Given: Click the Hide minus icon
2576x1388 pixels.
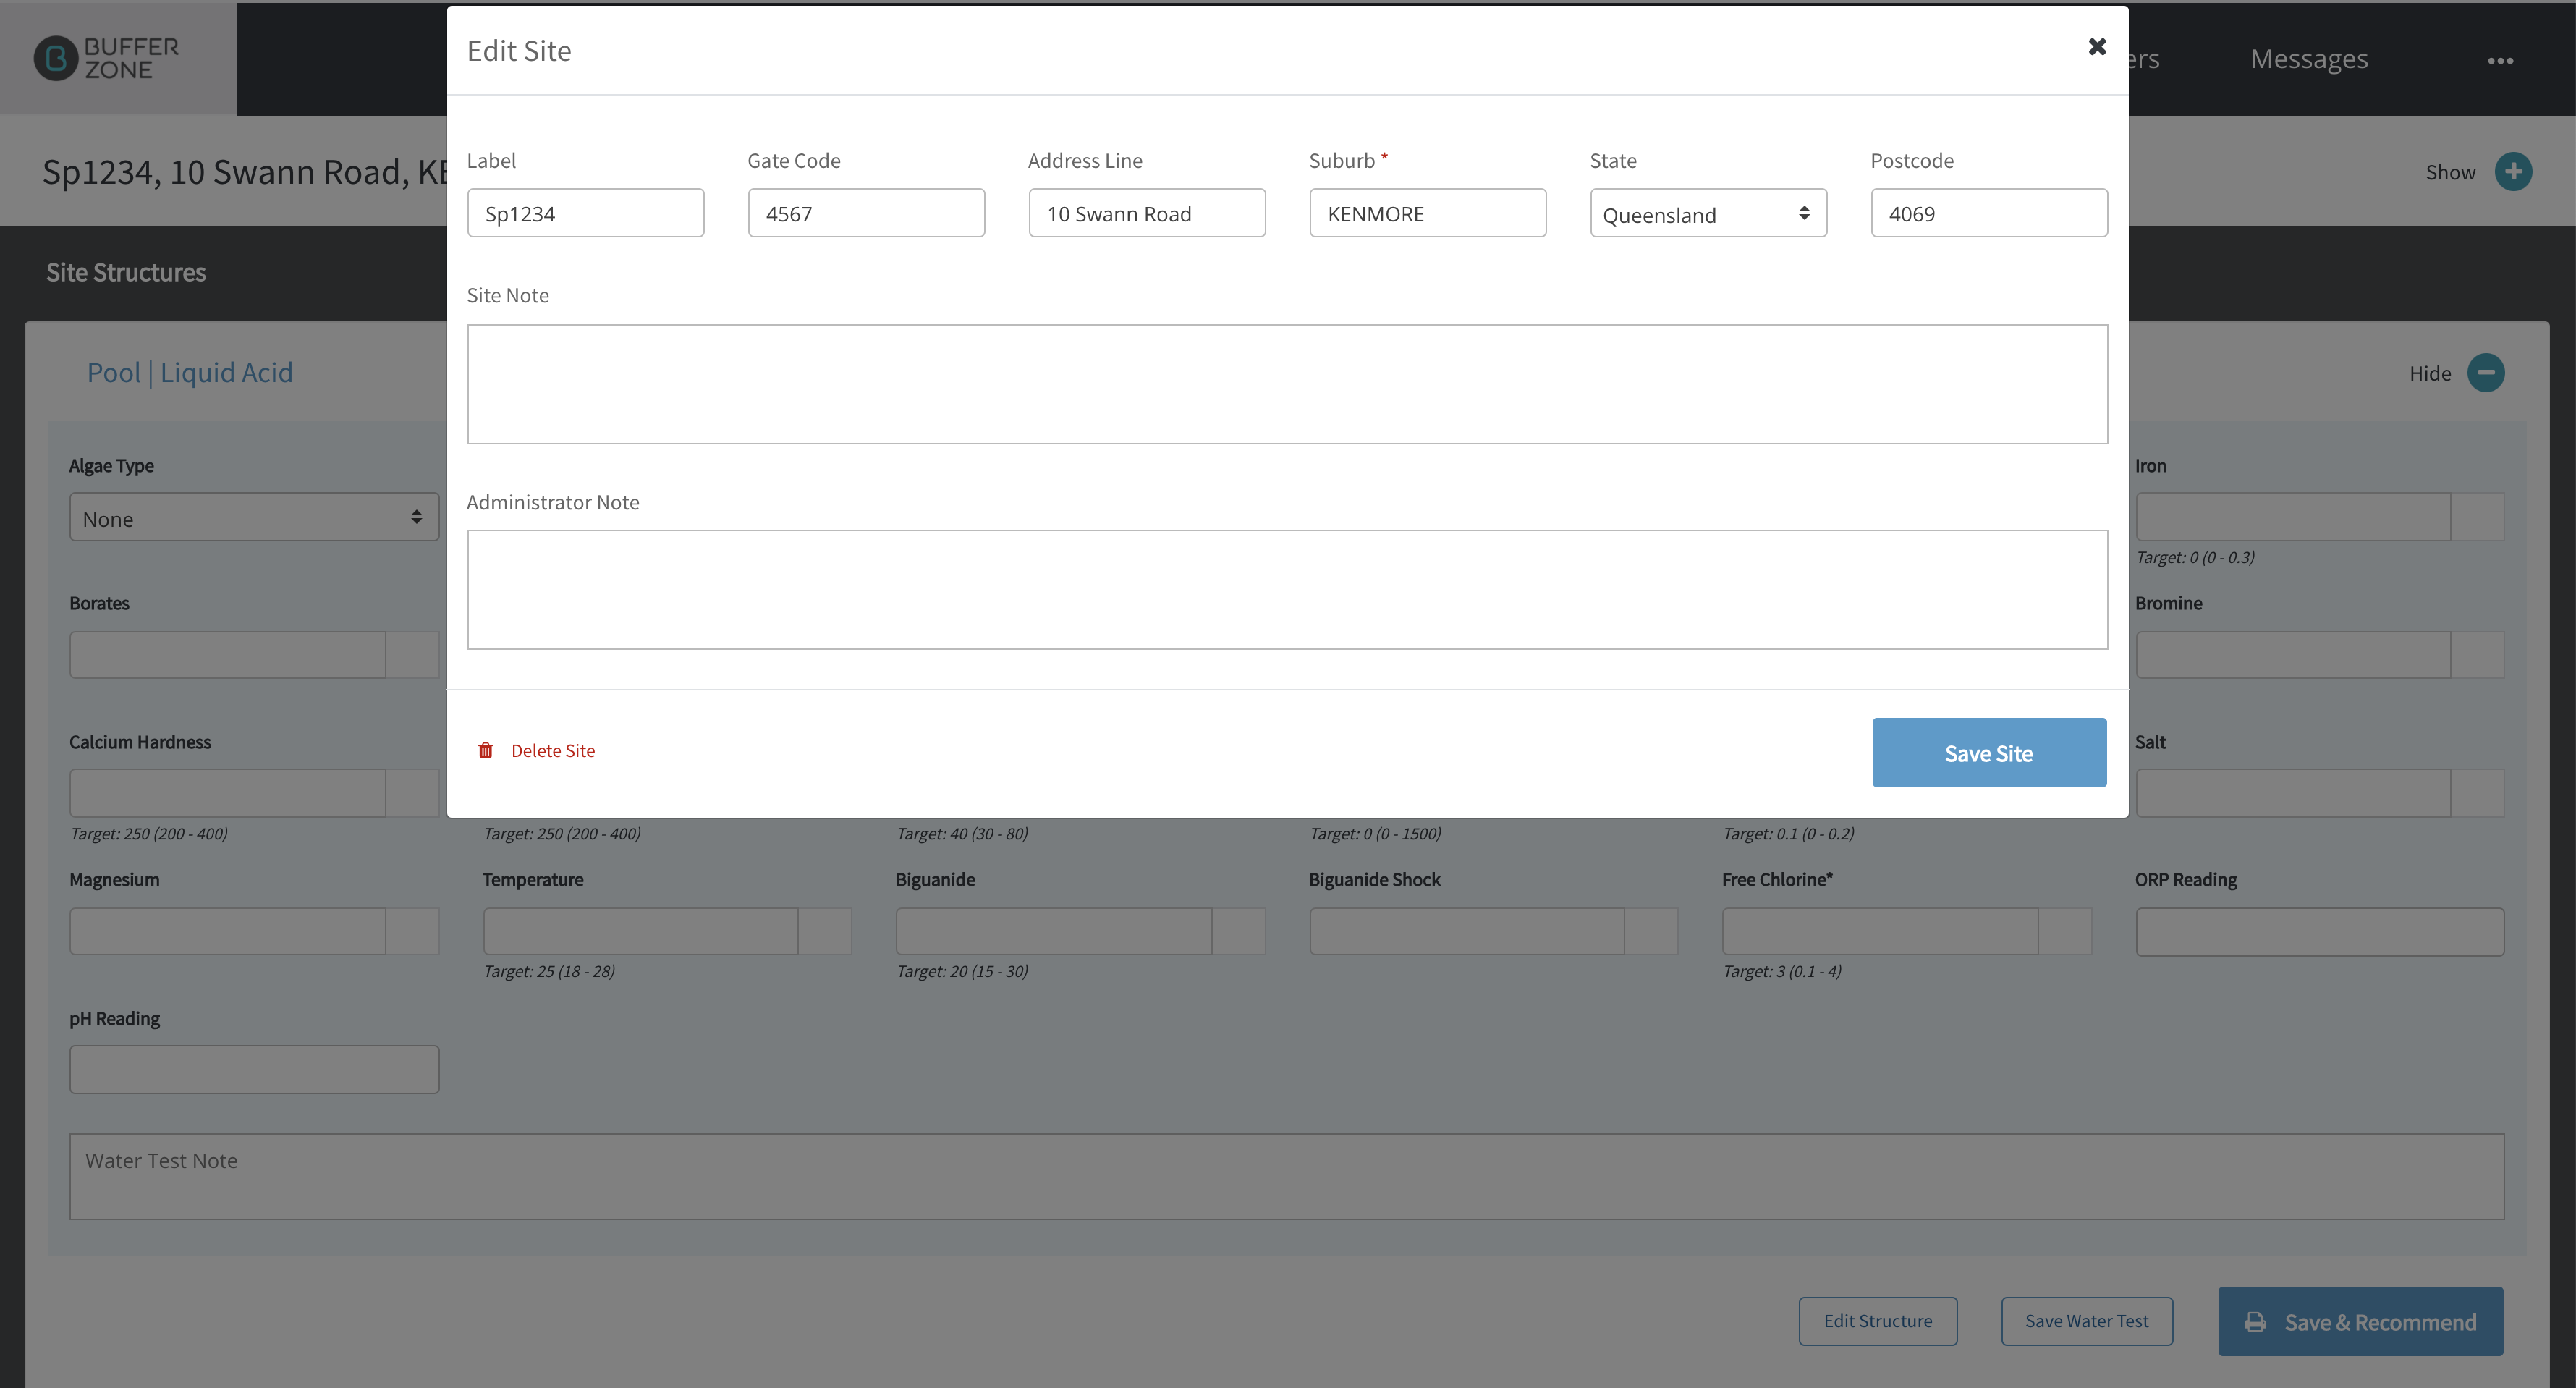Looking at the screenshot, I should (x=2486, y=373).
